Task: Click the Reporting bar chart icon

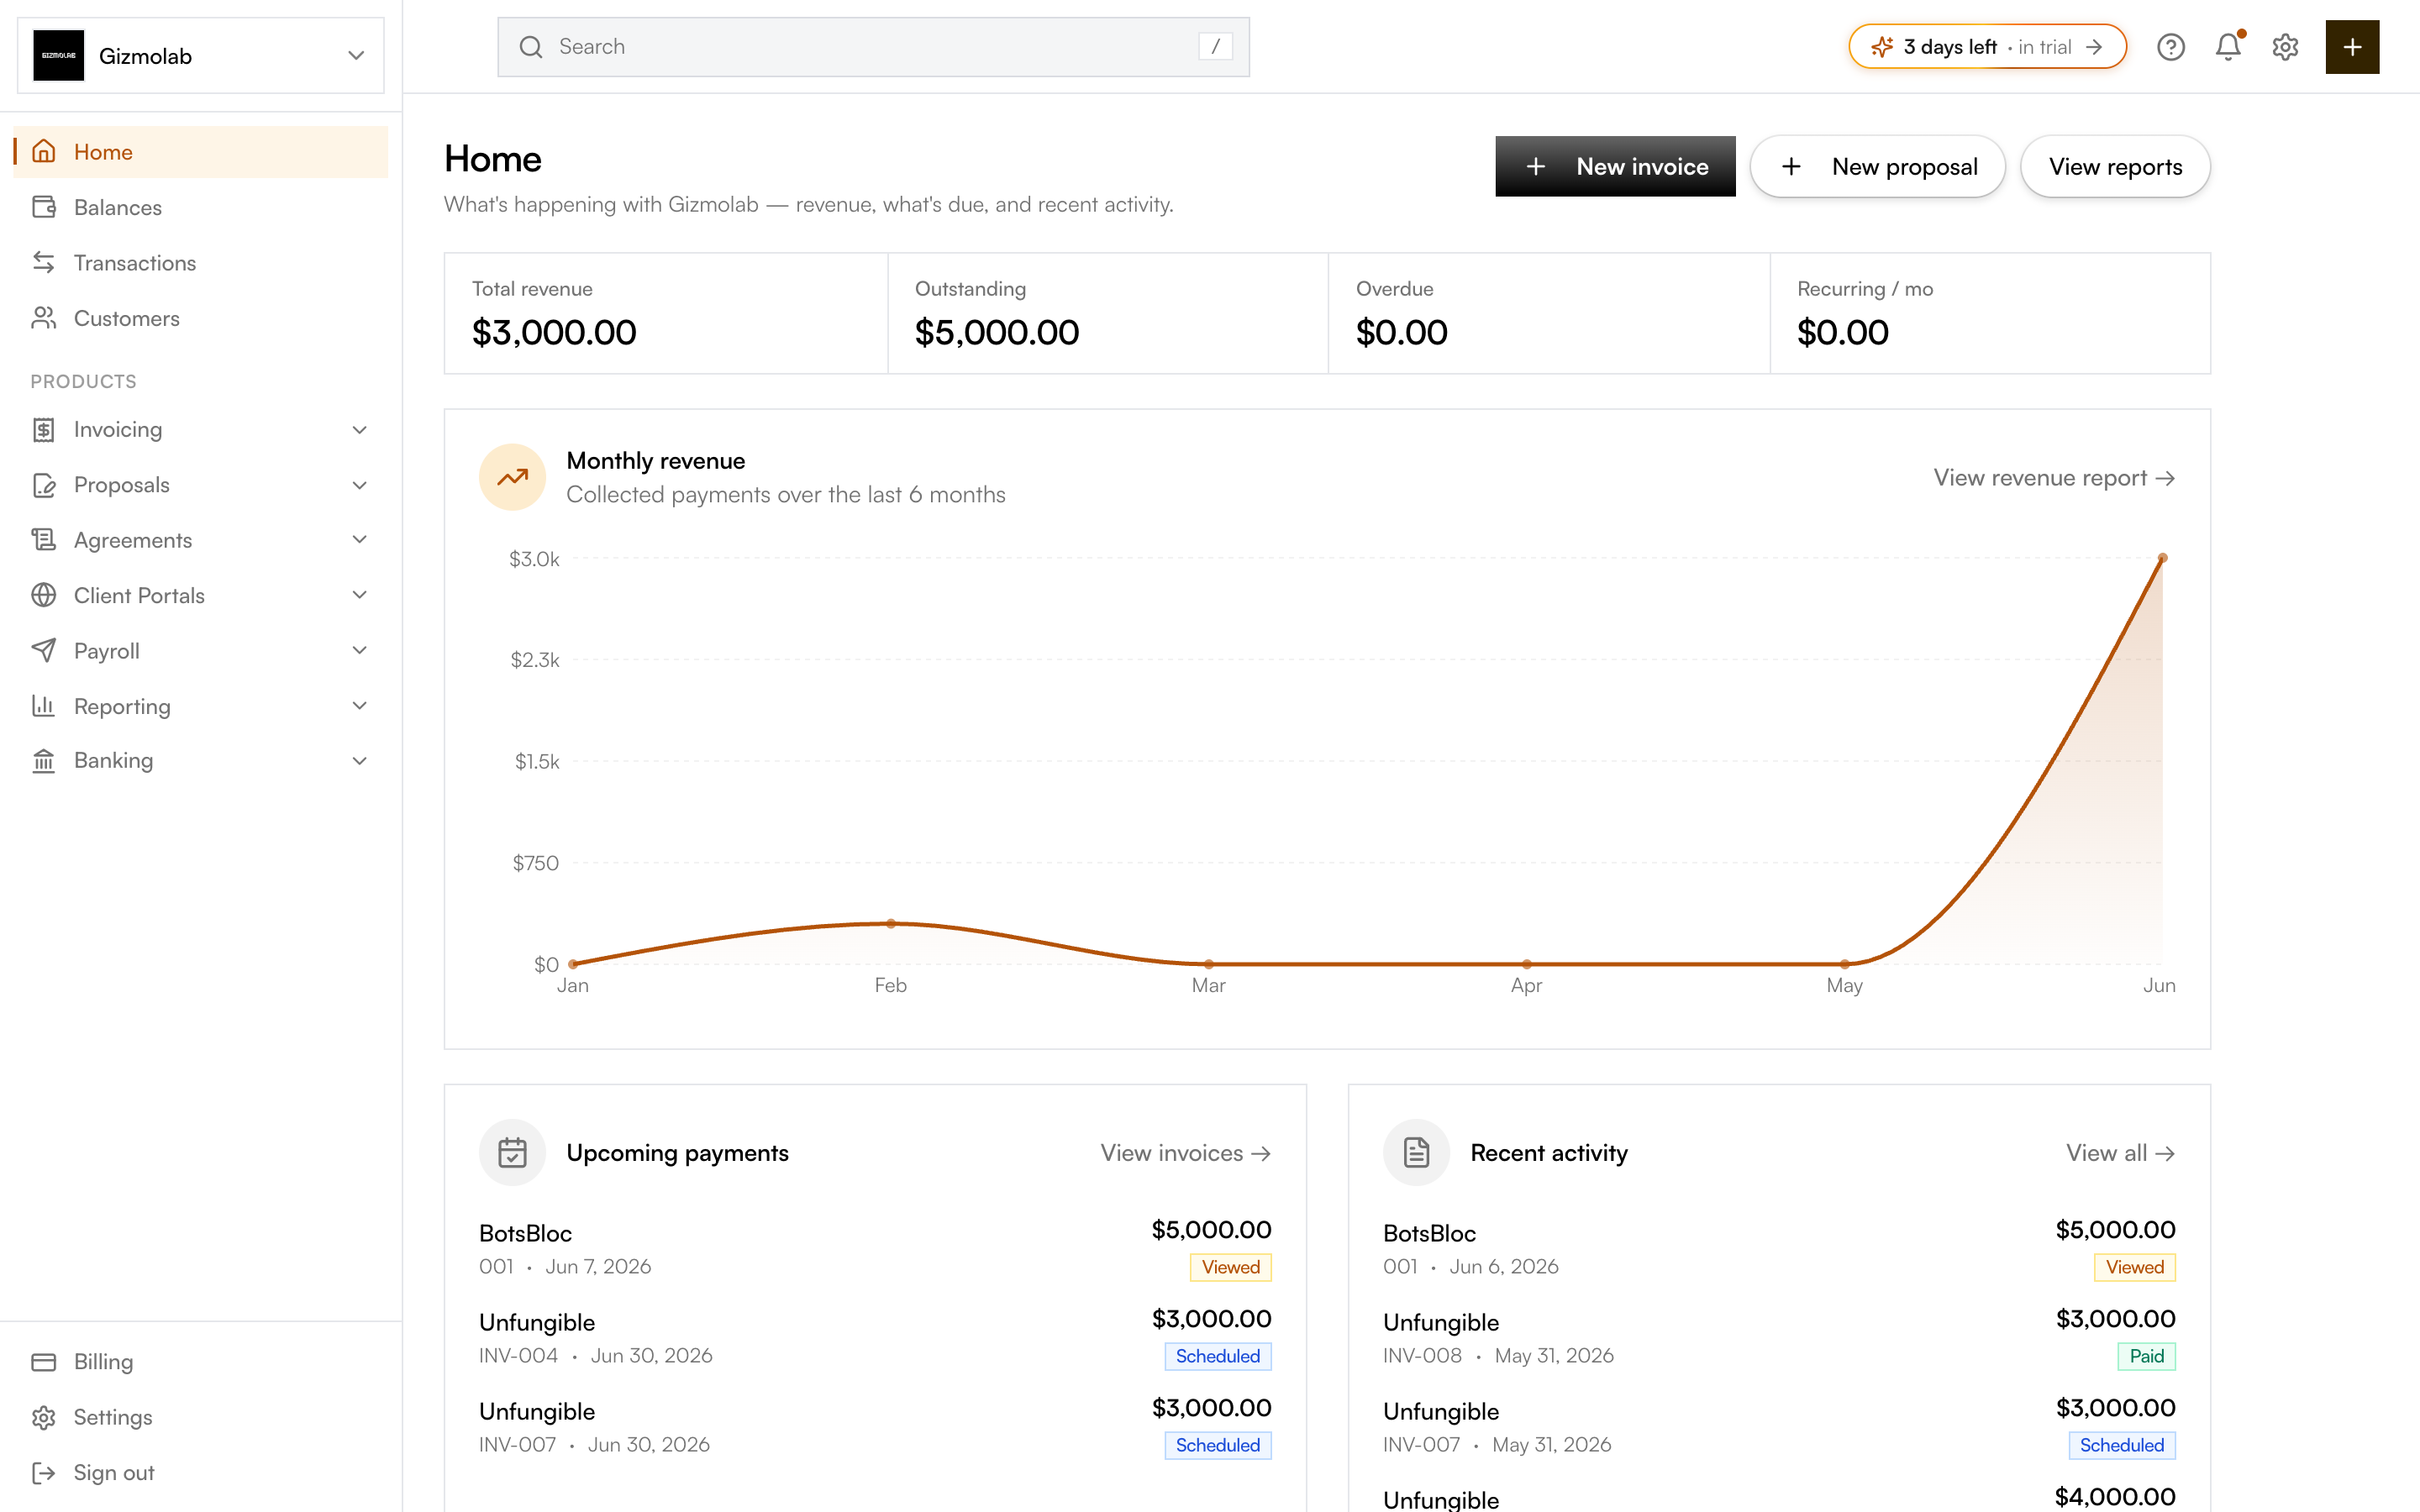Action: coord(44,706)
